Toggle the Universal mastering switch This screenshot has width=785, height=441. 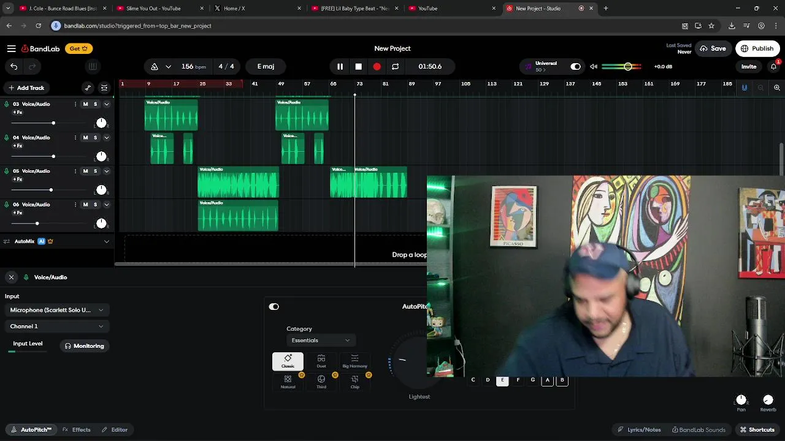click(575, 66)
